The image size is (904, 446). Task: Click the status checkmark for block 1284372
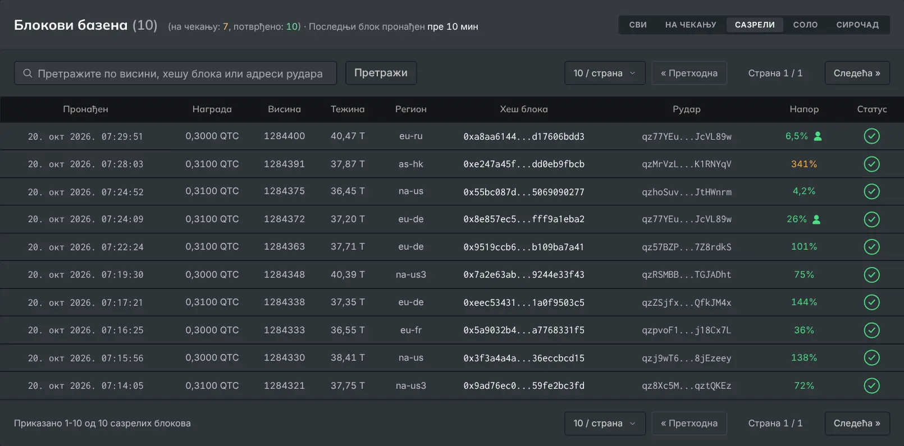coord(871,219)
